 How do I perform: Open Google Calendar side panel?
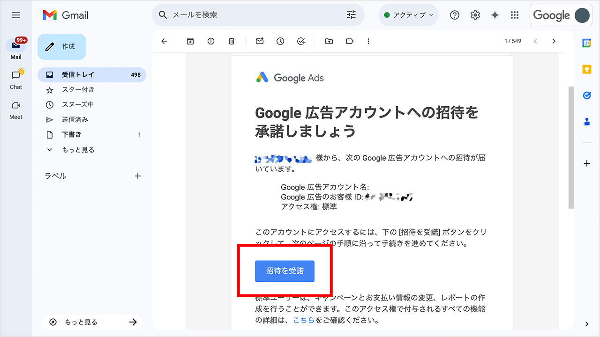tap(587, 43)
